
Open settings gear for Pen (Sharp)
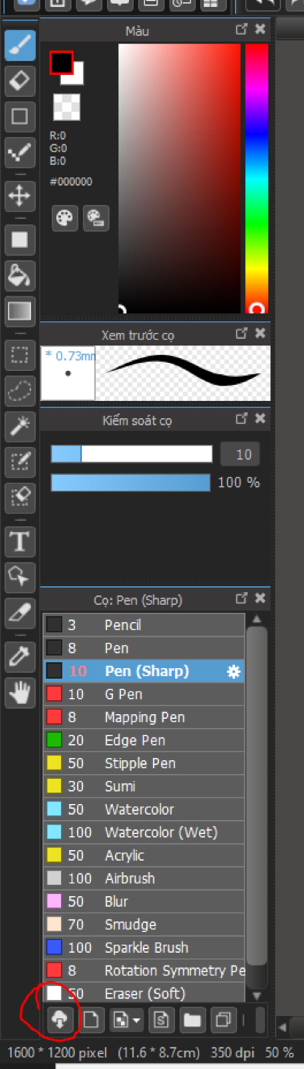coord(234,671)
